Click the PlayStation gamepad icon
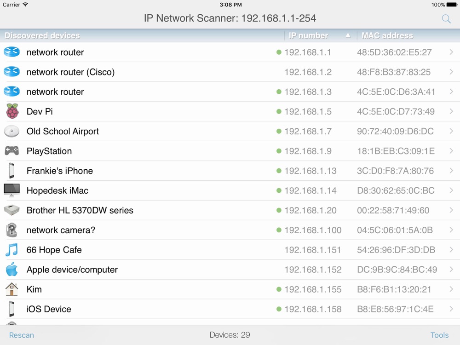The image size is (460, 345). [x=12, y=151]
